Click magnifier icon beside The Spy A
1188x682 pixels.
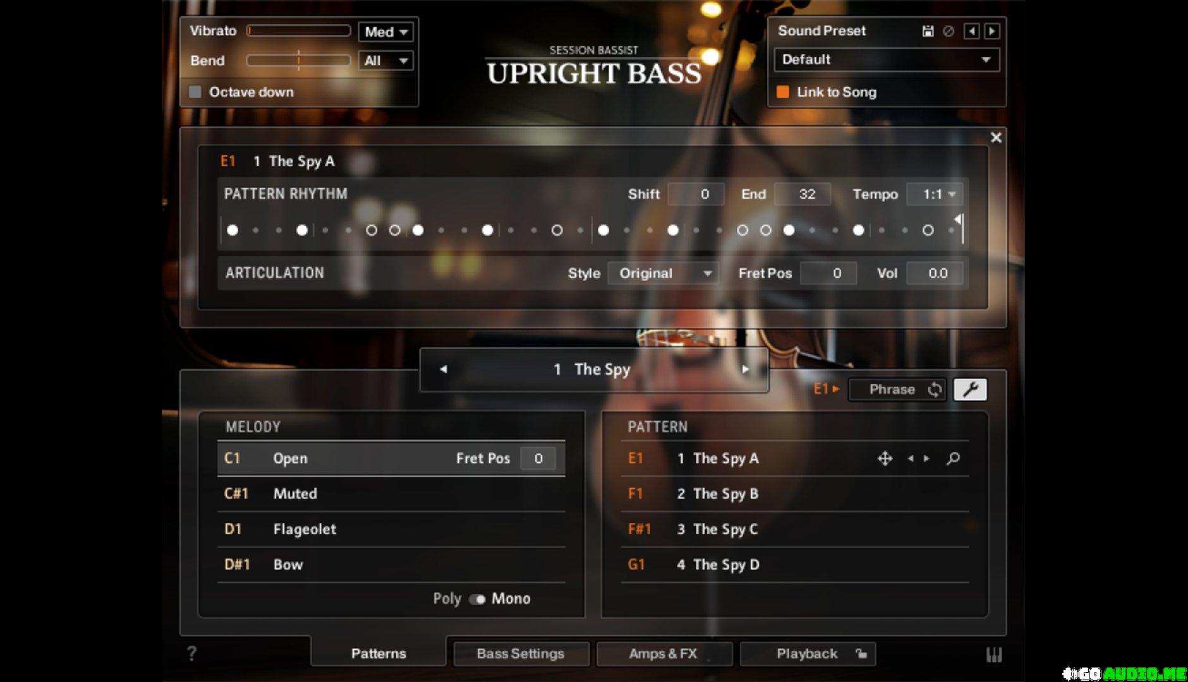tap(953, 458)
